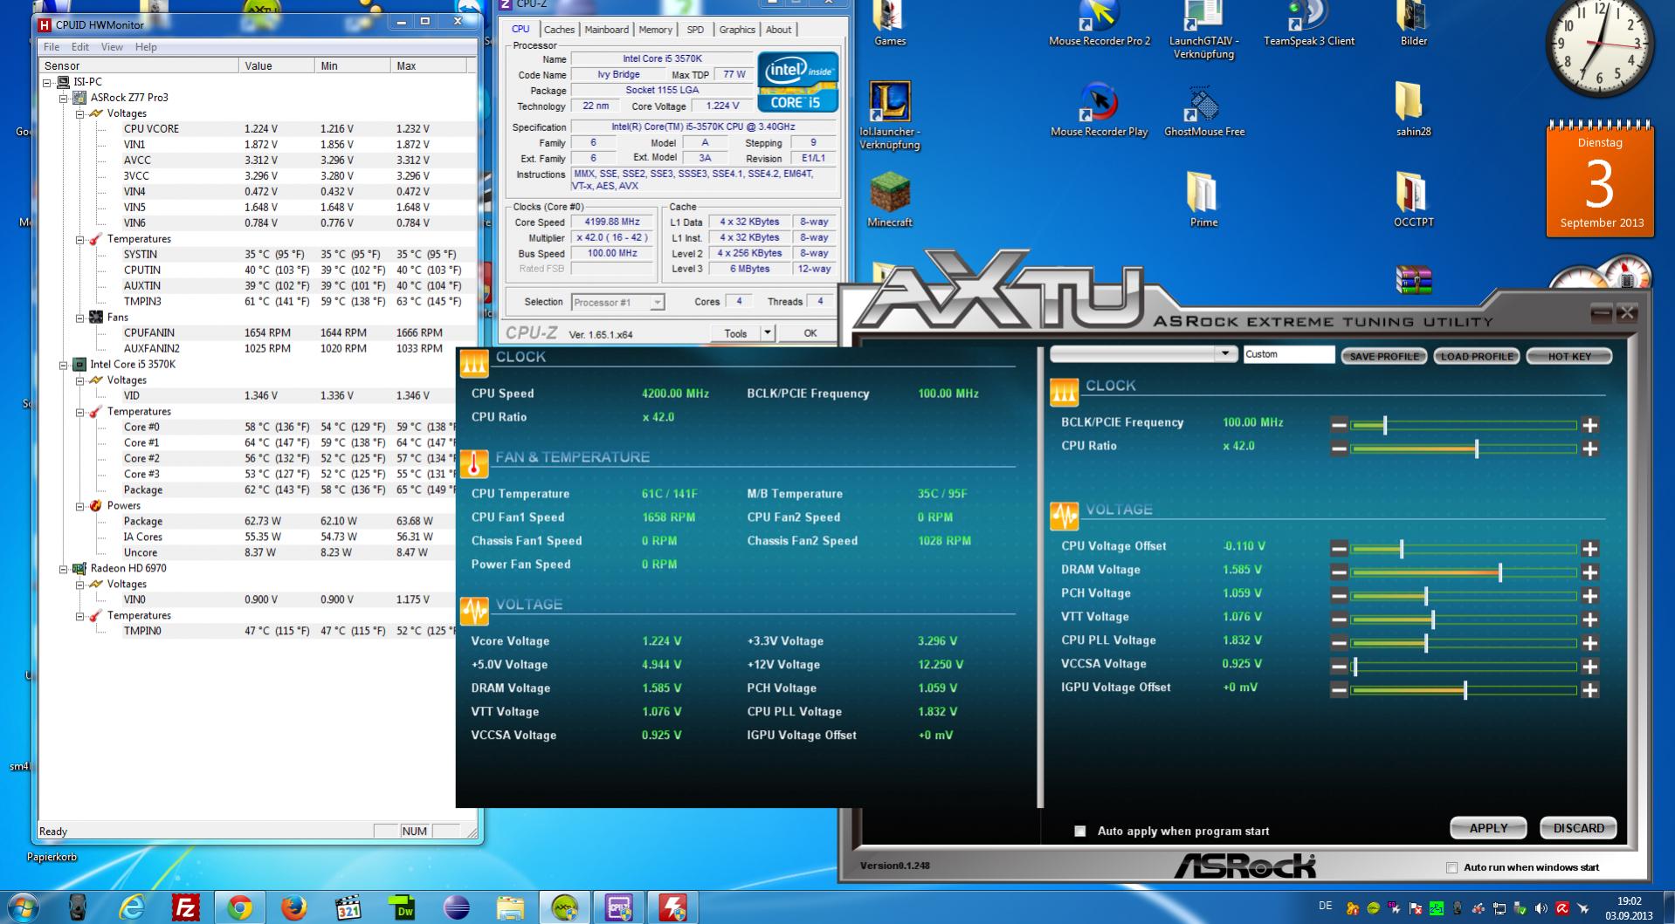
Task: Open the Bilder folder on desktop
Action: 1413,24
